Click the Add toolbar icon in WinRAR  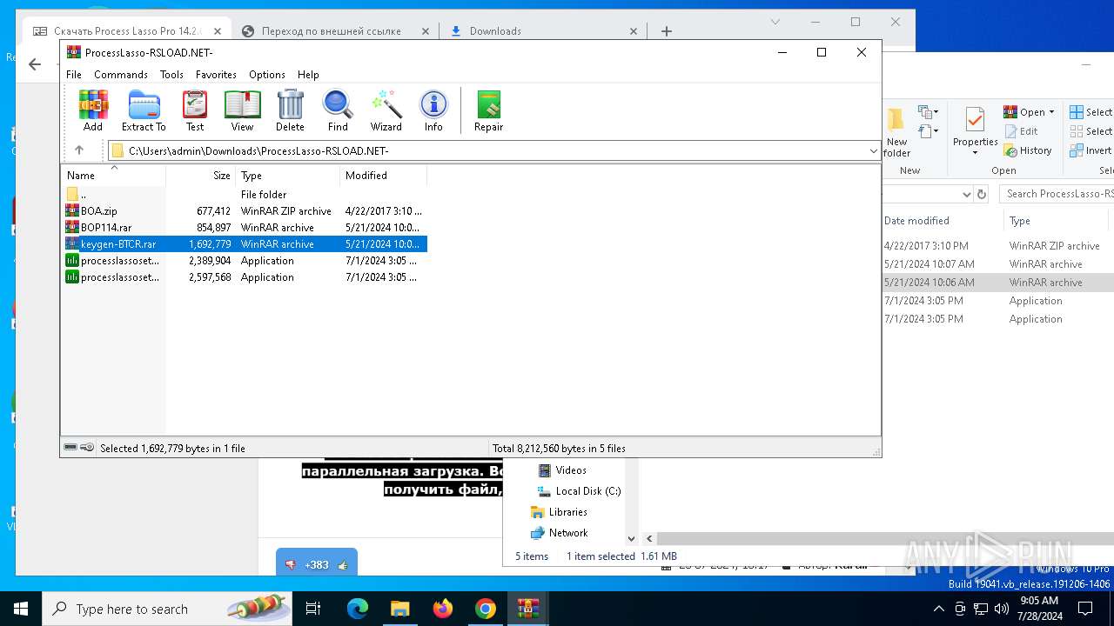(x=93, y=110)
